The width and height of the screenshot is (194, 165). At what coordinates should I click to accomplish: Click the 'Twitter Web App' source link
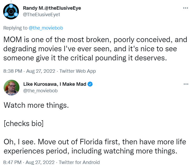click(78, 71)
